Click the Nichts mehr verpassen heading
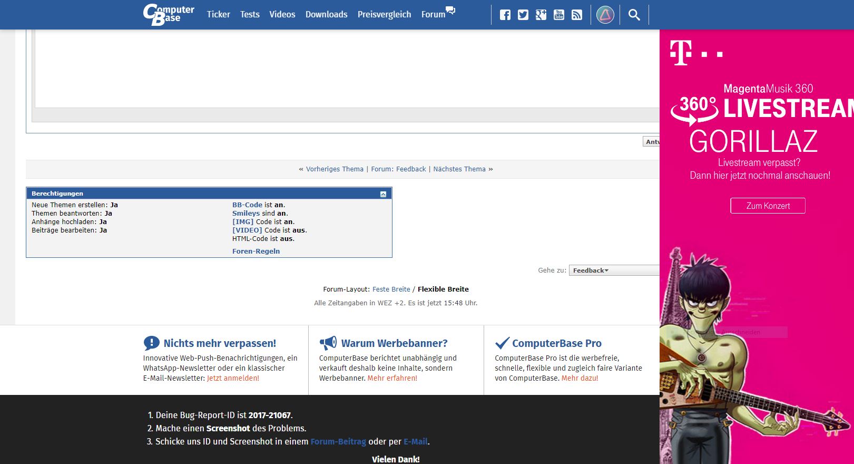This screenshot has height=464, width=854. [x=220, y=343]
